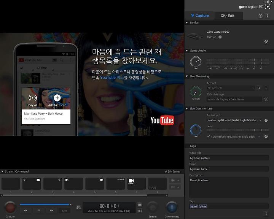Edit the Video Title field
Screen dimensions: 274x219
point(229,158)
